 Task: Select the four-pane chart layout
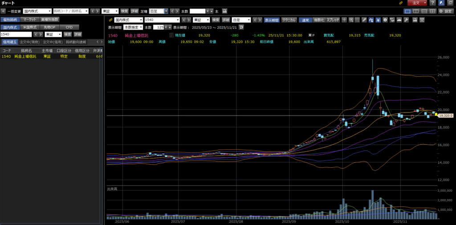point(432,11)
